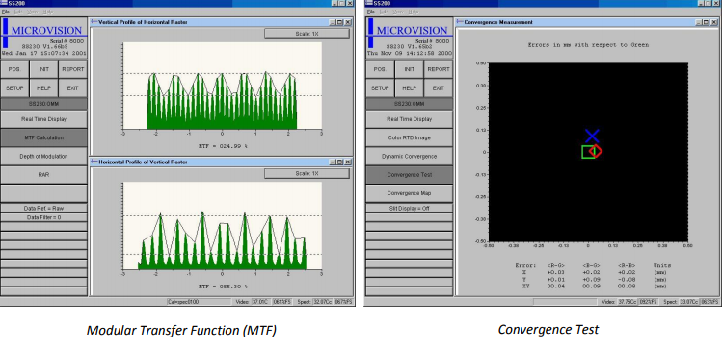The image size is (722, 349).
Task: Maximize the Vertical Profile of Horizontal Raster window
Action: point(340,22)
